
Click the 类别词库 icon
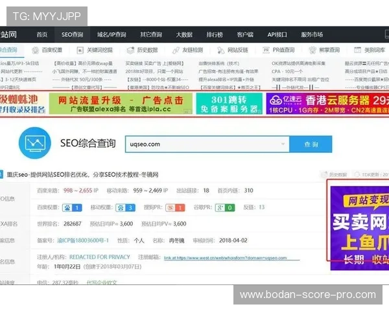357,51
